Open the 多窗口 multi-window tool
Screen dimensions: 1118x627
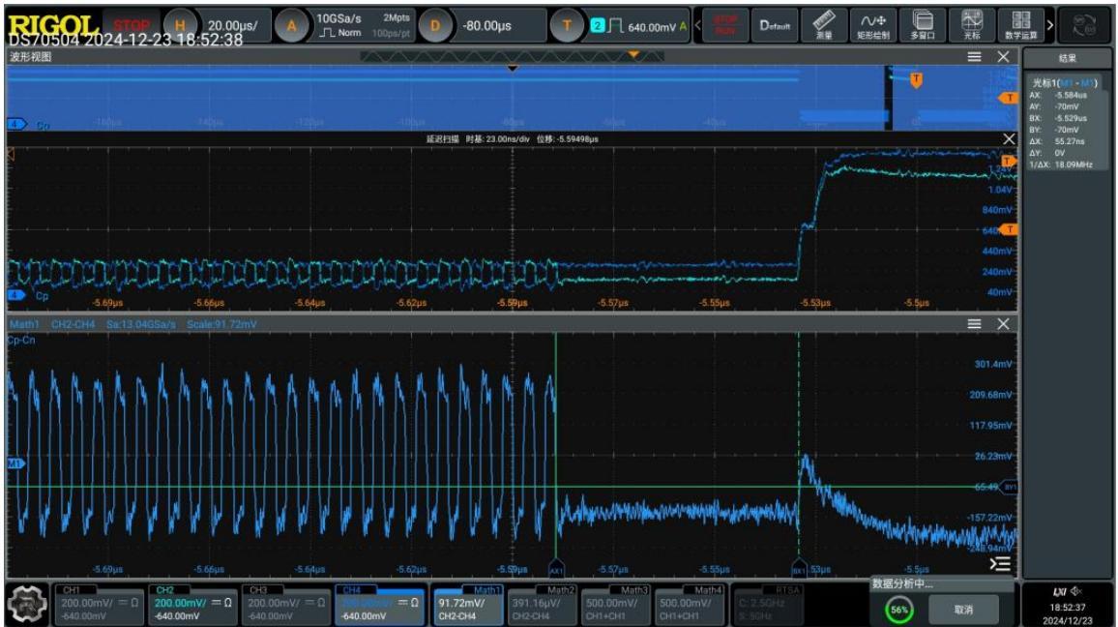click(x=923, y=26)
